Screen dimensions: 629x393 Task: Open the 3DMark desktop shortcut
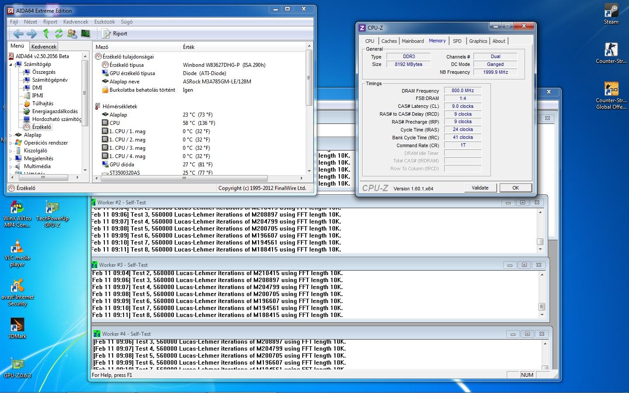point(17,328)
